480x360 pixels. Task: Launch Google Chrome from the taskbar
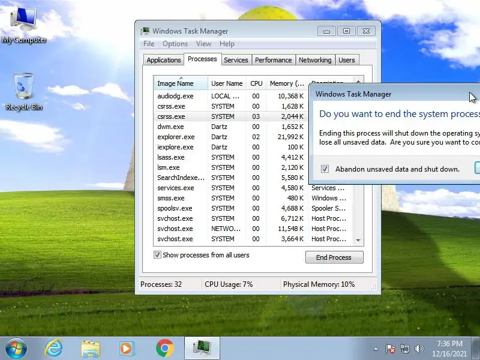pos(164,348)
